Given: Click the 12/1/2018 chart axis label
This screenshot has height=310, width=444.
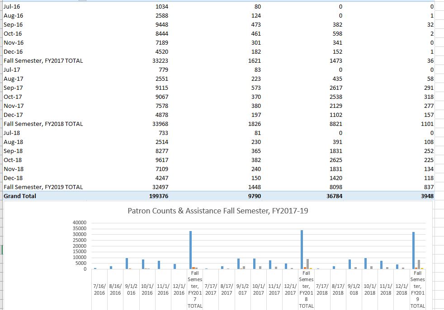Looking at the screenshot, I should click(401, 290).
